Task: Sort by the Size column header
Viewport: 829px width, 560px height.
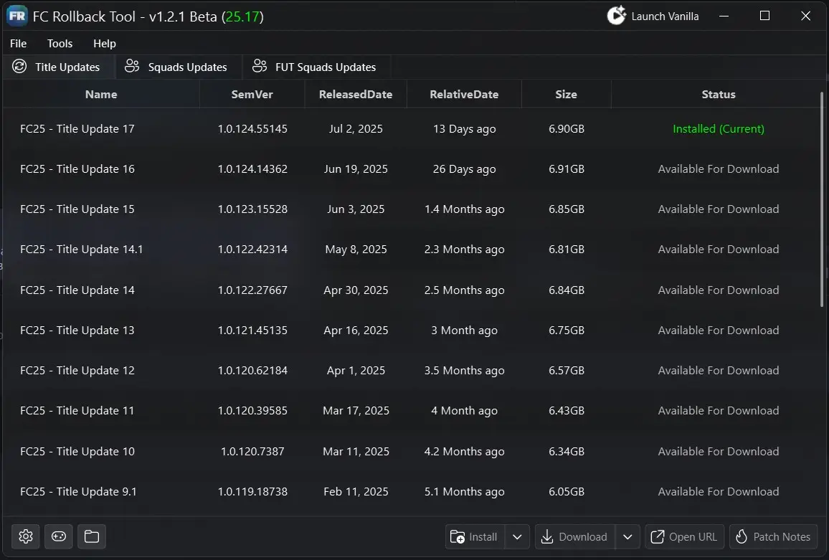Action: (567, 94)
